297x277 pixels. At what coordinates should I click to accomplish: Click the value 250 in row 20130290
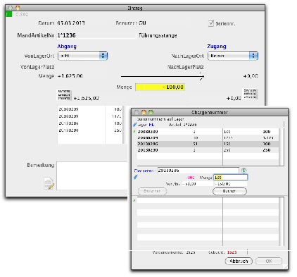[267, 150]
